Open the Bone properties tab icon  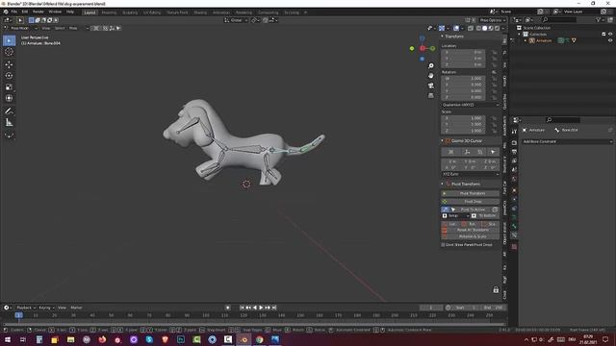[514, 226]
